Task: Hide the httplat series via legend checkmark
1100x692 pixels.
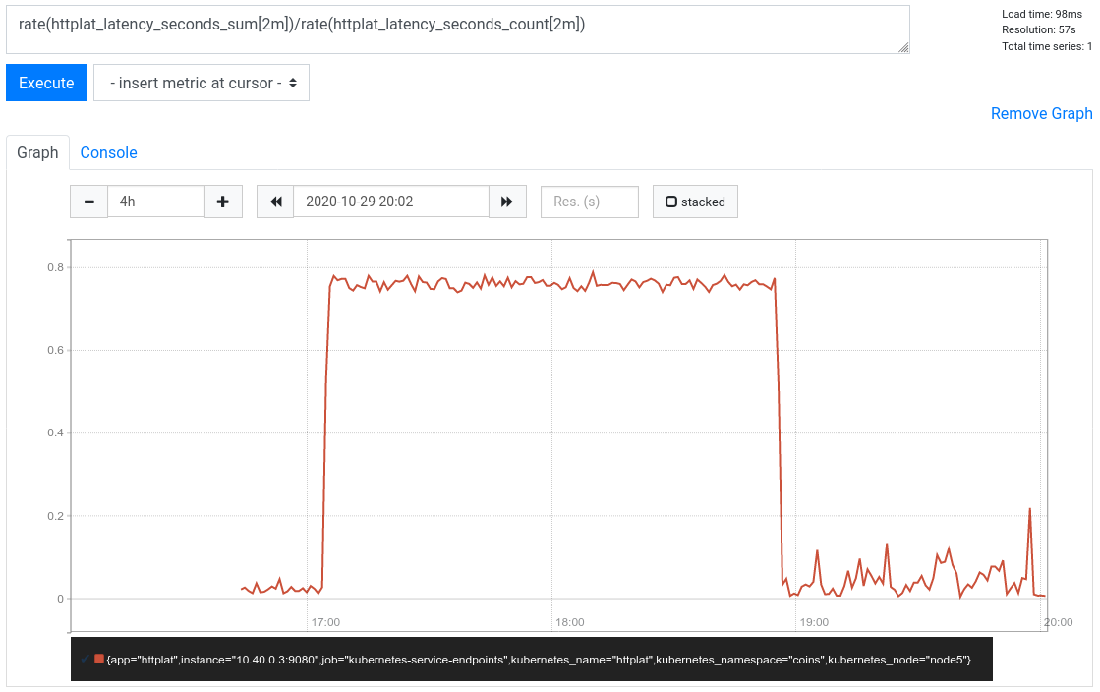Action: click(x=87, y=660)
